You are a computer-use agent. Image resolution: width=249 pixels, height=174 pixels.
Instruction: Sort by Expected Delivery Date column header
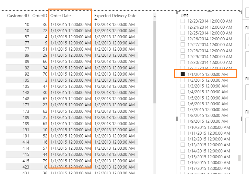tap(115, 16)
